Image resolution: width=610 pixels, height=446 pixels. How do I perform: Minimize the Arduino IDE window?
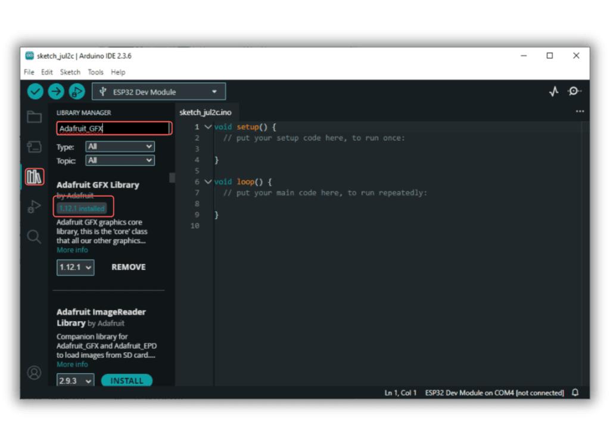524,55
